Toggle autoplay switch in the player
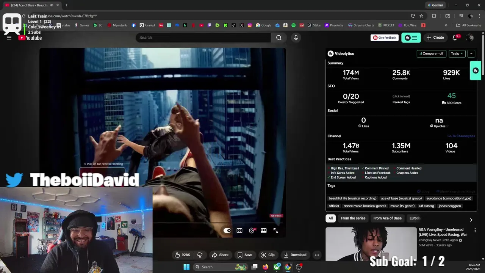Image resolution: width=485 pixels, height=273 pixels. click(227, 231)
